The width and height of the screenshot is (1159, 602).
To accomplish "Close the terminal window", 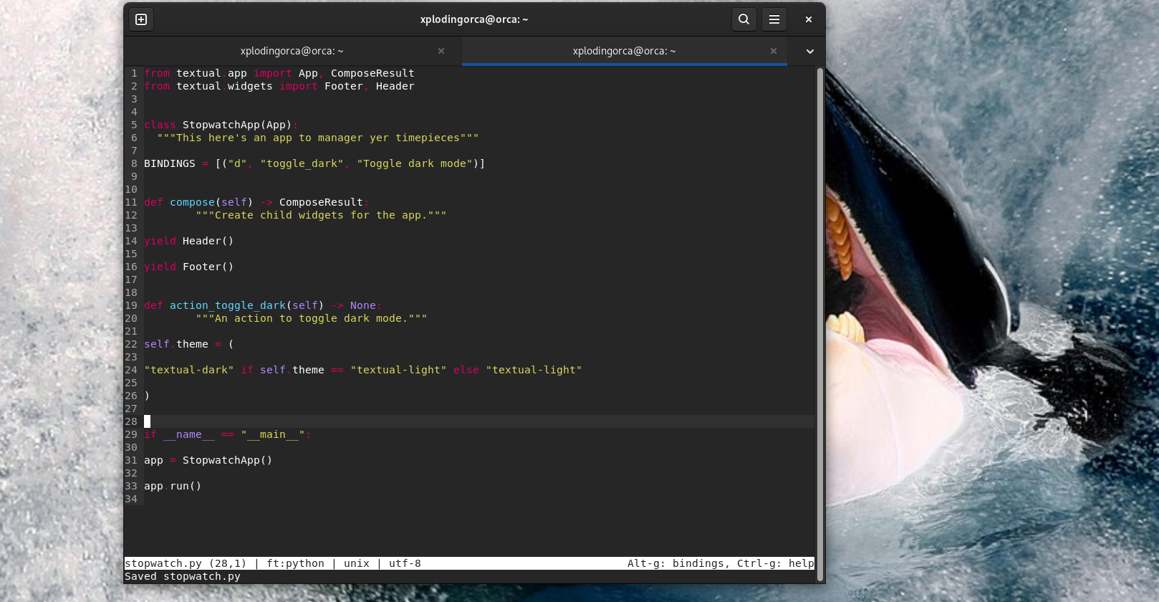I will 809,19.
